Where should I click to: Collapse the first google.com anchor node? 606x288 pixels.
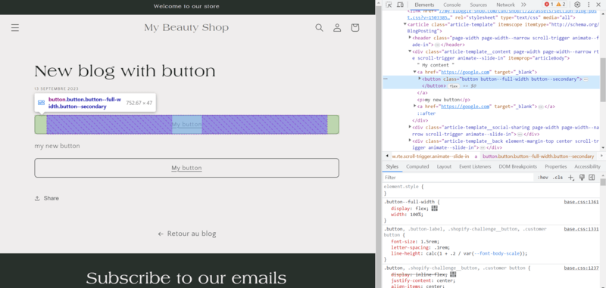pyautogui.click(x=415, y=72)
